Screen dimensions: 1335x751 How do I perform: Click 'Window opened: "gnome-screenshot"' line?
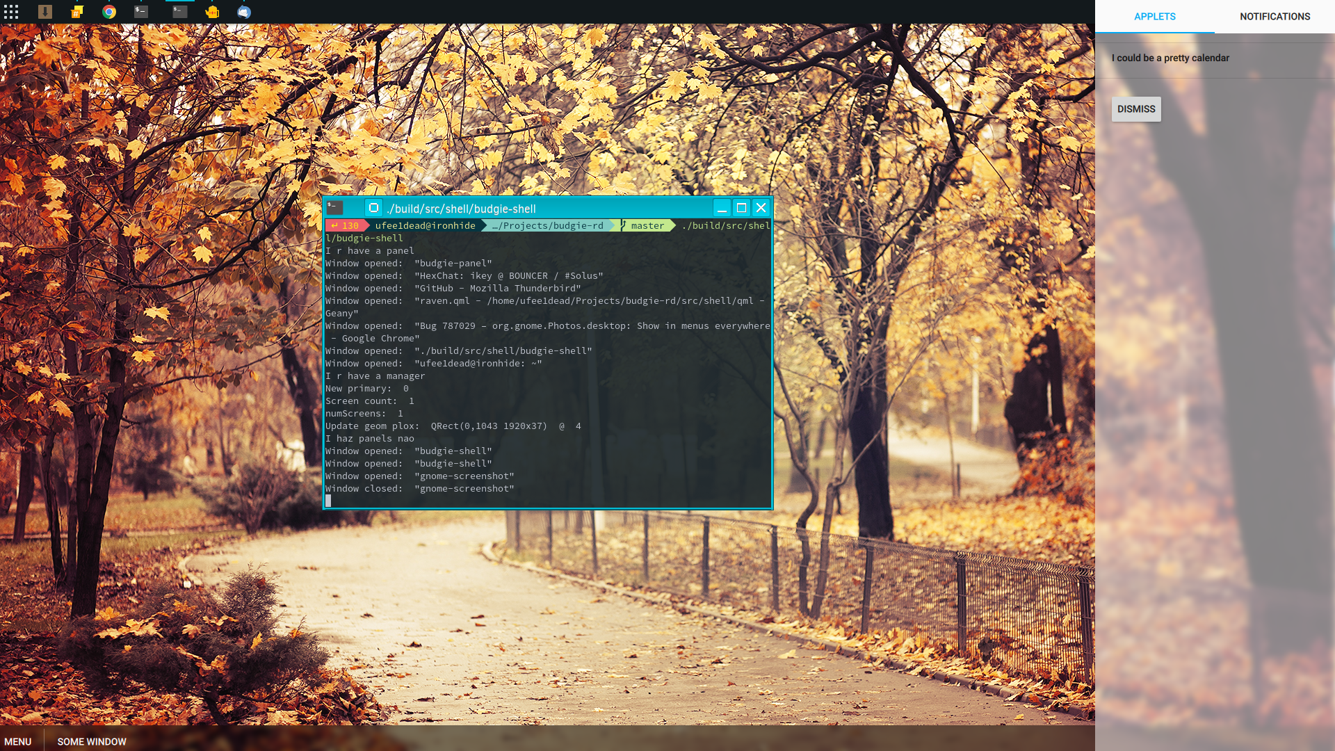(420, 476)
